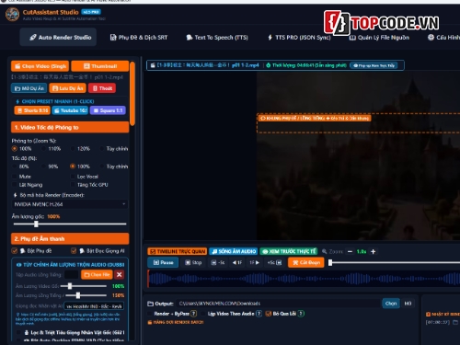The height and width of the screenshot is (345, 460).
Task: Open the Giọng đọc Nhân vật AI voice dropdown
Action: pyautogui.click(x=94, y=306)
